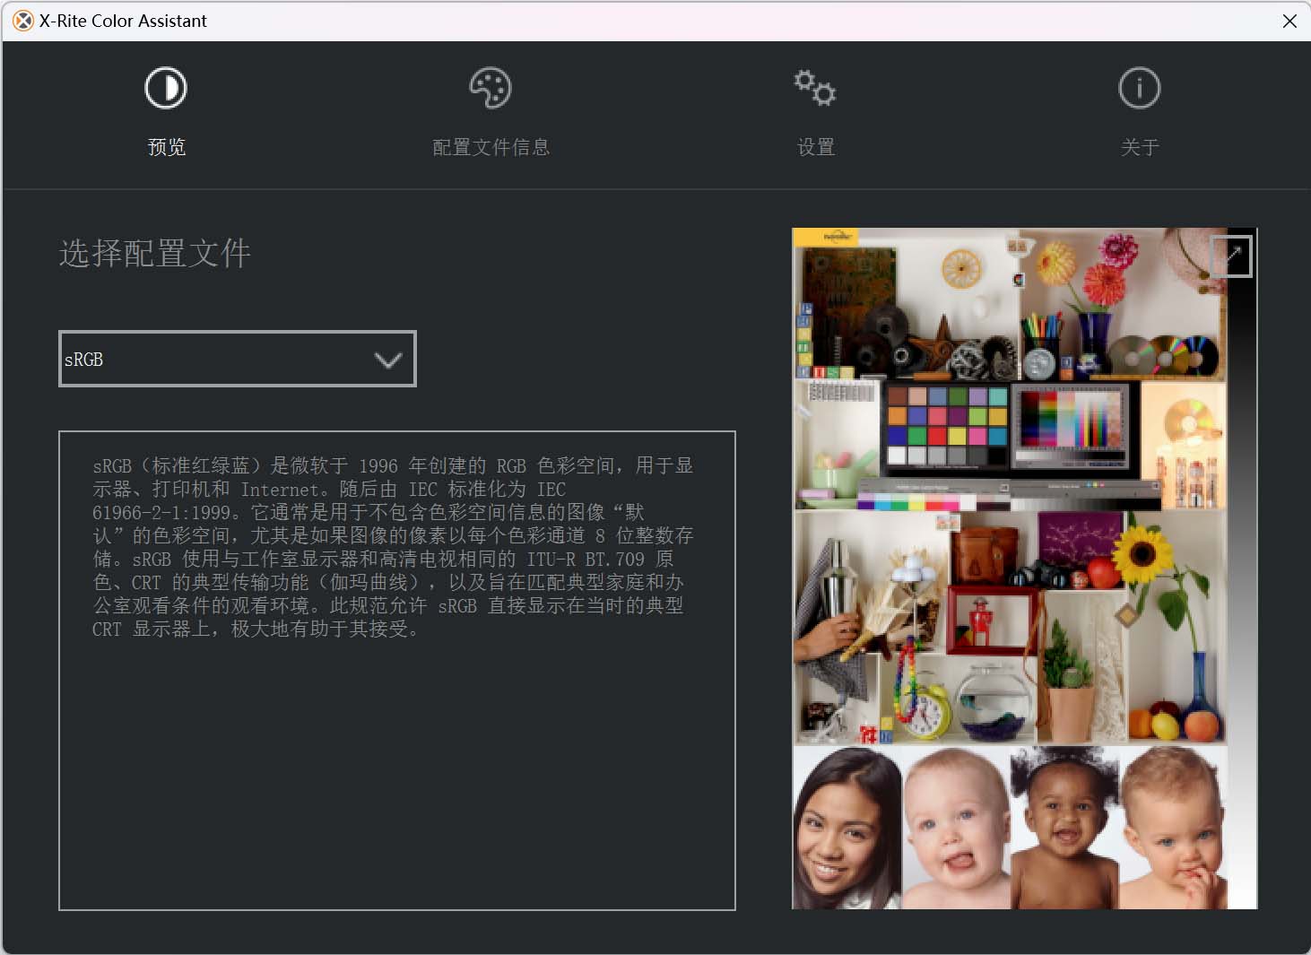Click the palette profile info icon

tap(491, 88)
